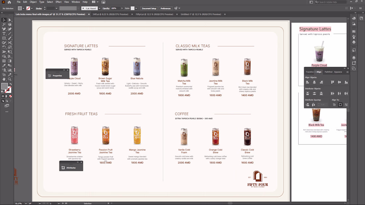365x205 pixels.
Task: Select the Scissors tool
Action: pos(10,43)
